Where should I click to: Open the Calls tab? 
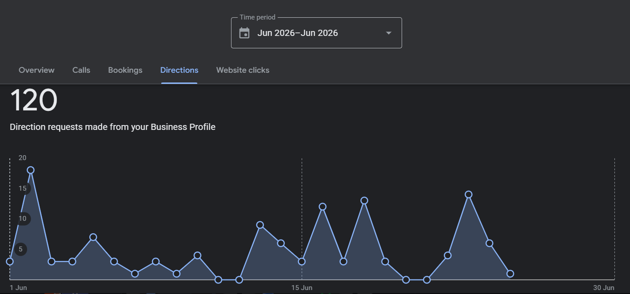tap(81, 70)
